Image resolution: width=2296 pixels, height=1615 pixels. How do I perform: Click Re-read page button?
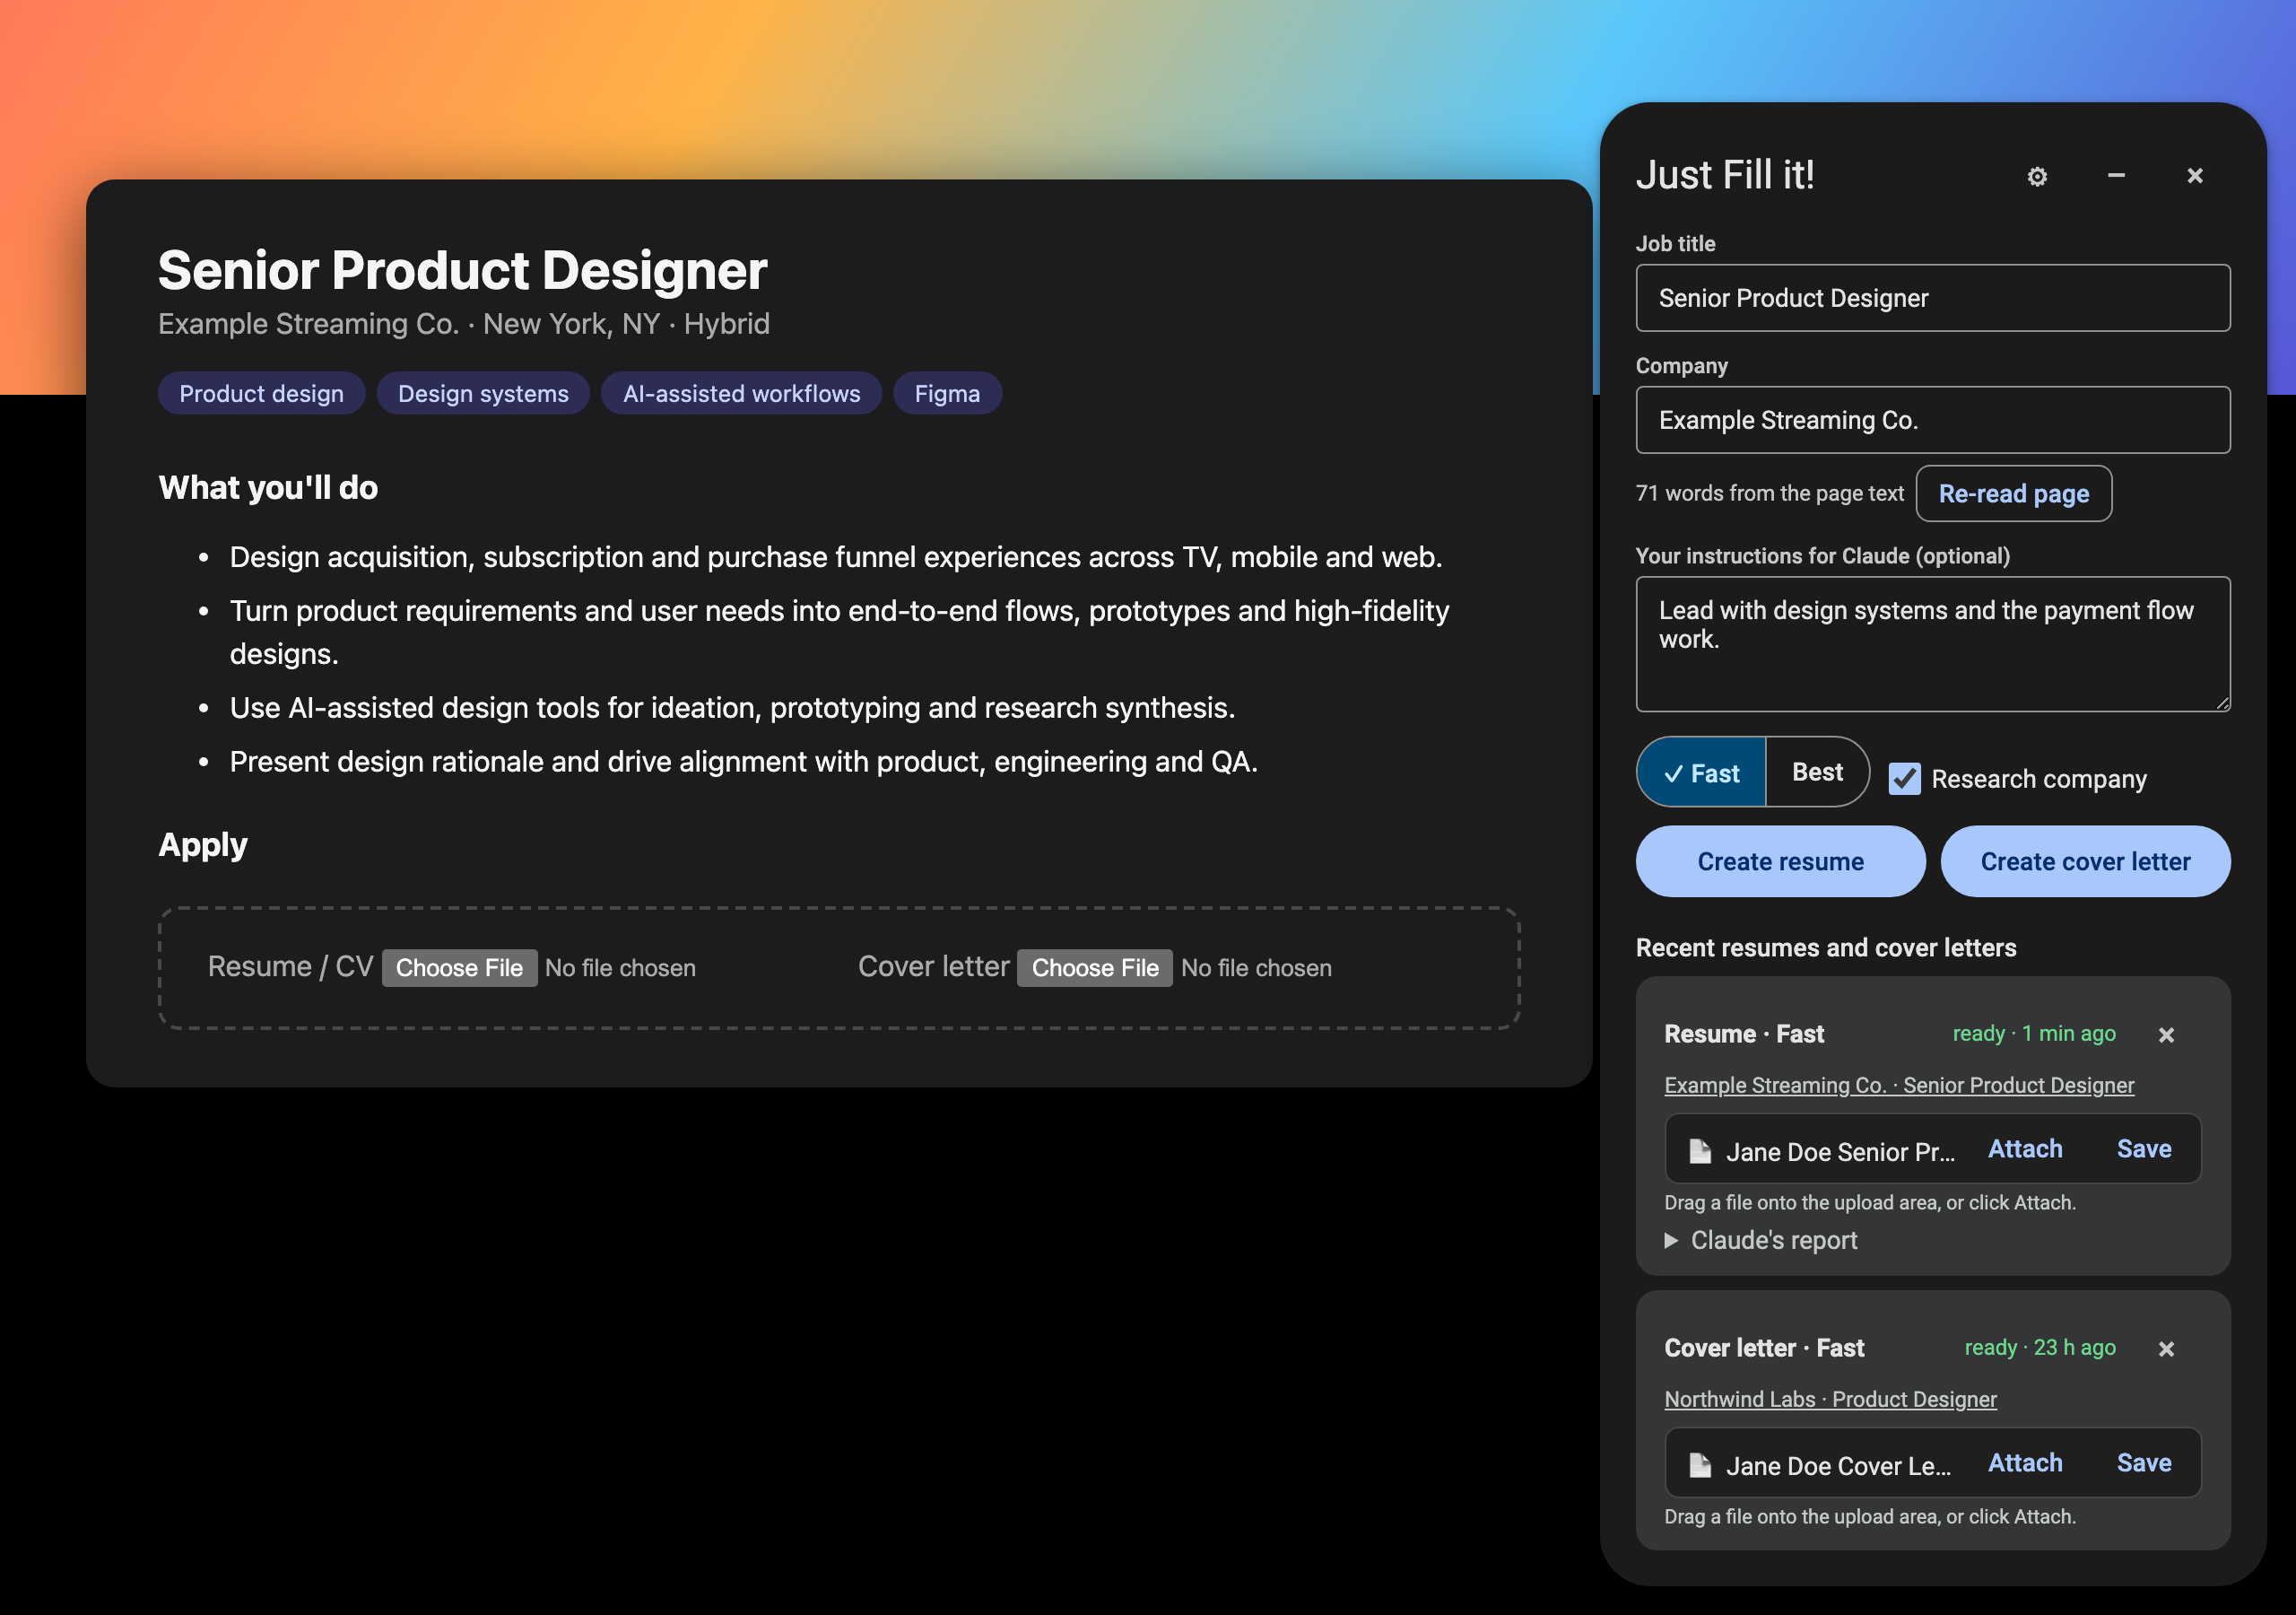pyautogui.click(x=2013, y=493)
